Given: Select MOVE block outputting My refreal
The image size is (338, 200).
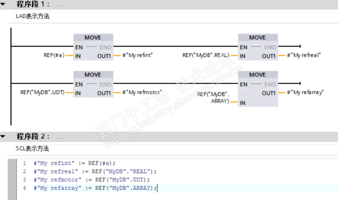Looking at the screenshot, I should tap(258, 47).
